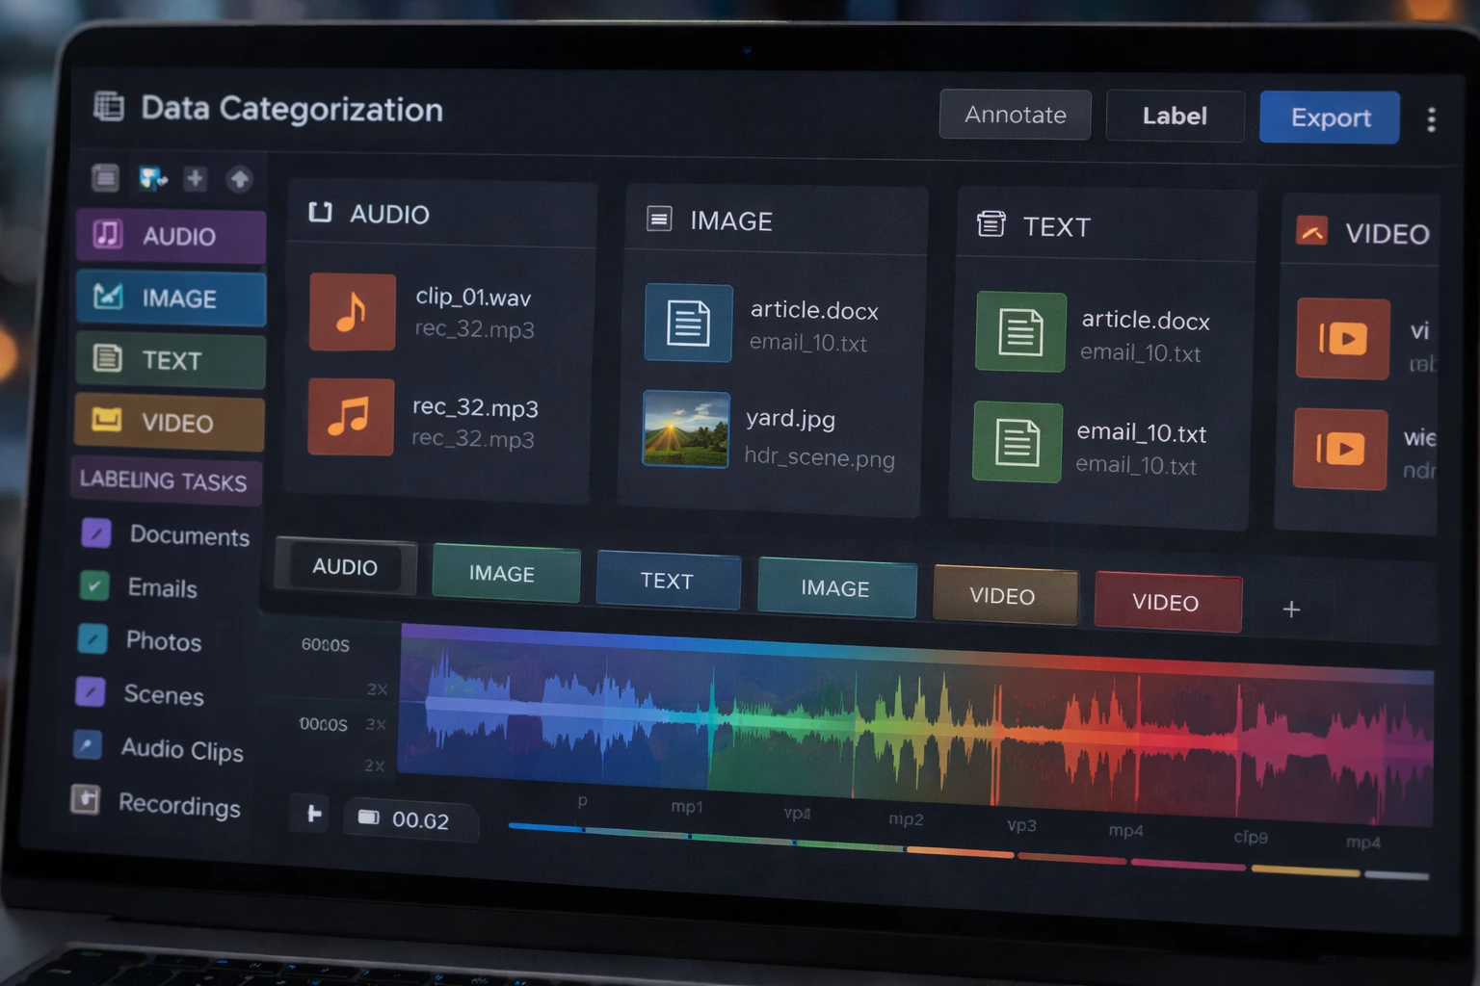Click the plus icon in sidebar toolbar
Screen dimensions: 1480x986
196,178
